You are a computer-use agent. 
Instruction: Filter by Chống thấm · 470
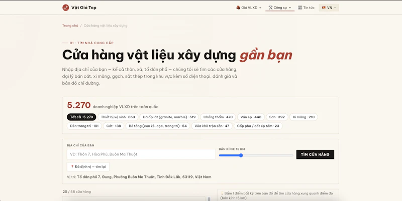pos(218,117)
